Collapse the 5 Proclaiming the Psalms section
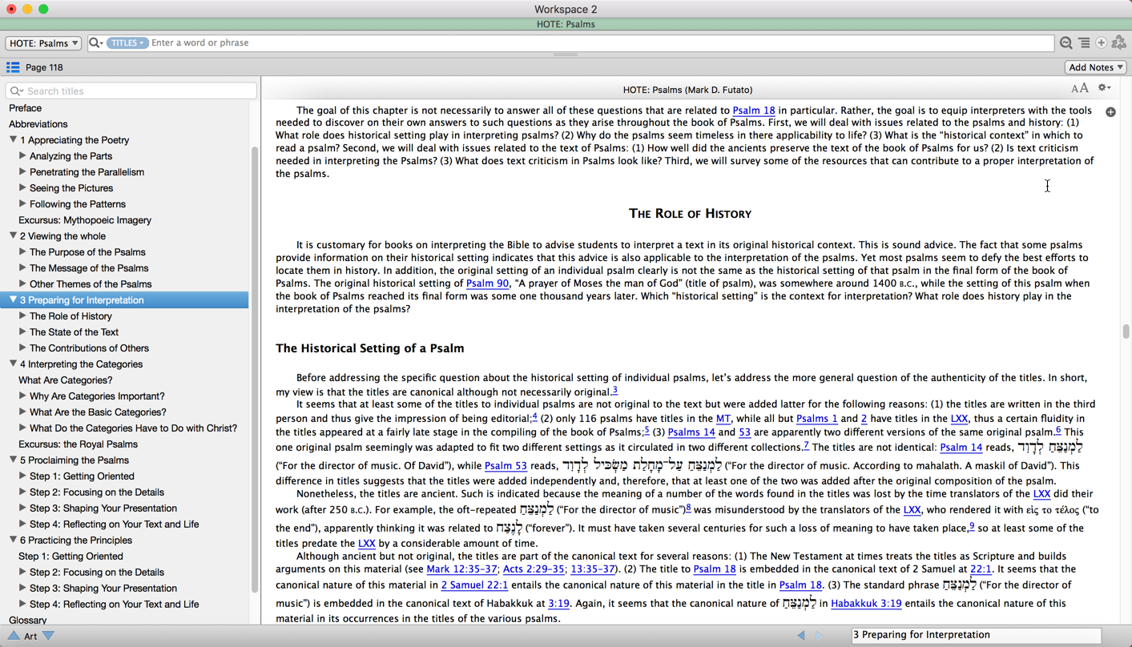Image resolution: width=1132 pixels, height=647 pixels. (x=13, y=460)
